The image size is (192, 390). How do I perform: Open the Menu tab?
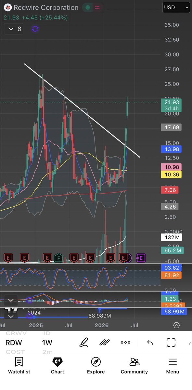point(173,366)
